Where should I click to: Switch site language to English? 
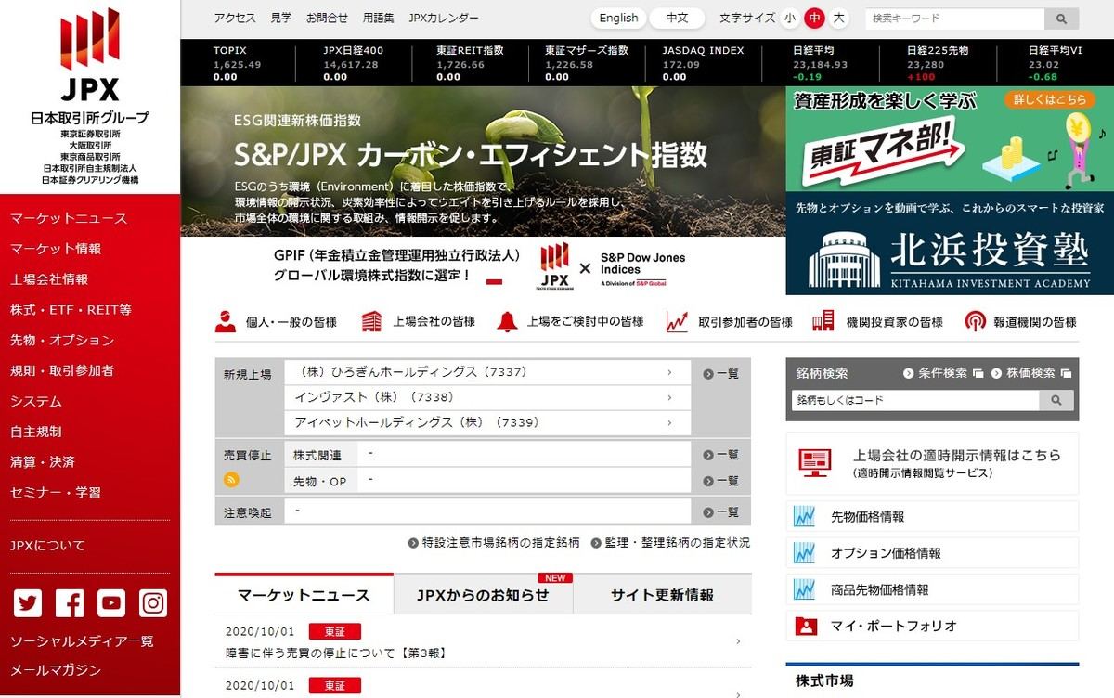618,18
